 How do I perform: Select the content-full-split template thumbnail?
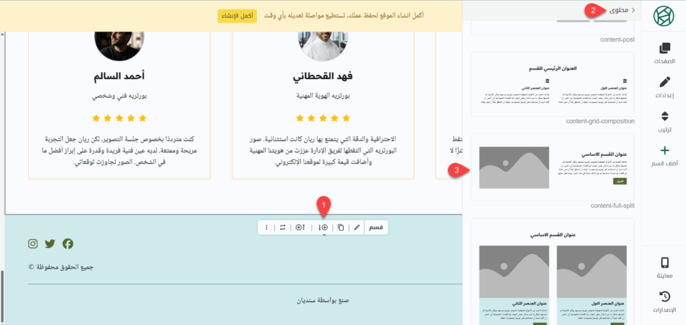553,167
